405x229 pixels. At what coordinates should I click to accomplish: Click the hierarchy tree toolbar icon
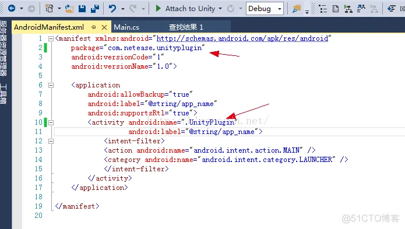coord(348,9)
